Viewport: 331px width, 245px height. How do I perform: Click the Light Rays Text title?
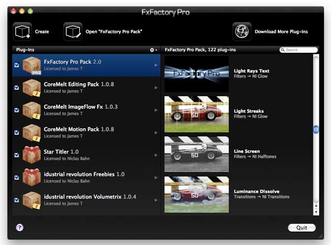(x=251, y=71)
